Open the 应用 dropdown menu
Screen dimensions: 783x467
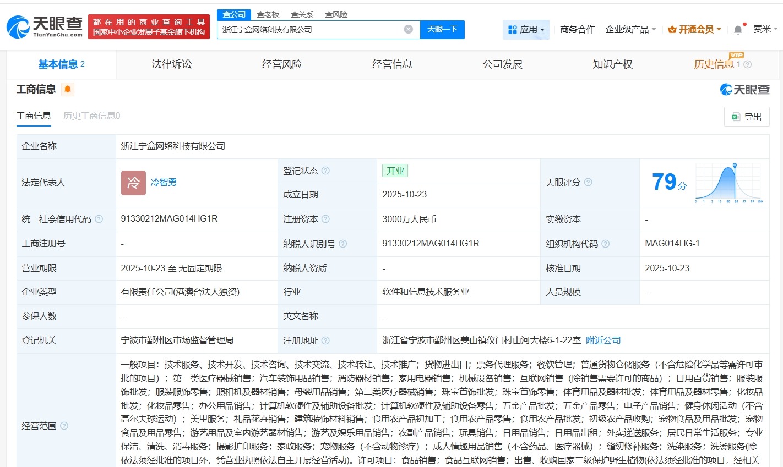(x=526, y=29)
